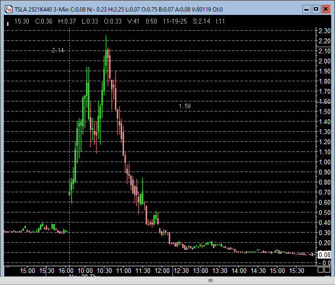Click the left small square box at bottom-right corner
The image size is (335, 285).
(x=321, y=270)
